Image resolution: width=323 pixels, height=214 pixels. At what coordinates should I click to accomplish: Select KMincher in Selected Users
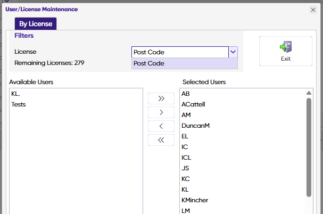[195, 200]
